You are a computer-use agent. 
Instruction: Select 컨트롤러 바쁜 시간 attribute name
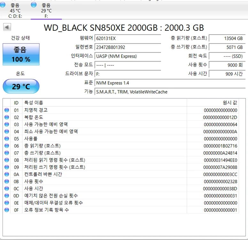(43, 174)
